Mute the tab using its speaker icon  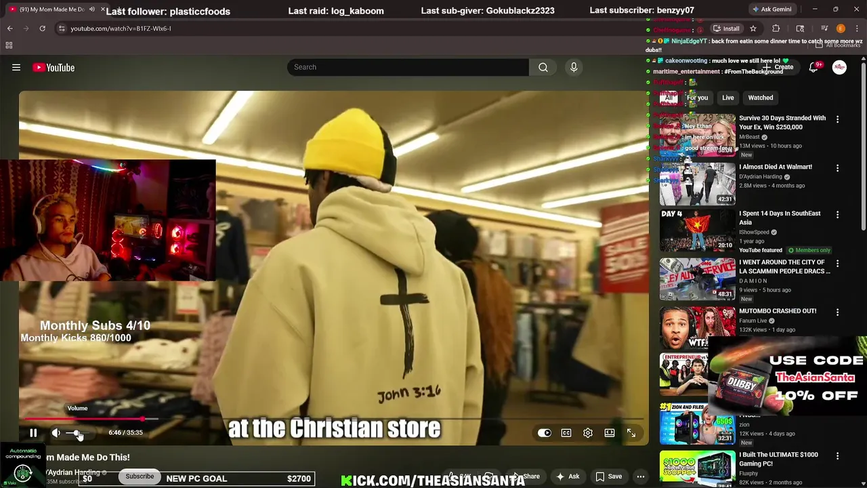click(92, 9)
